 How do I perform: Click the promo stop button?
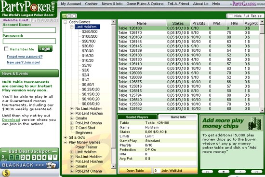point(224,172)
